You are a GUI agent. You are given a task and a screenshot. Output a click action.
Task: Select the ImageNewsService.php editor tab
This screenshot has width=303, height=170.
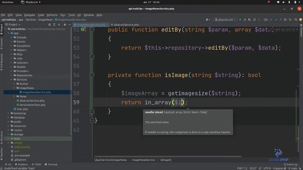pos(91,25)
